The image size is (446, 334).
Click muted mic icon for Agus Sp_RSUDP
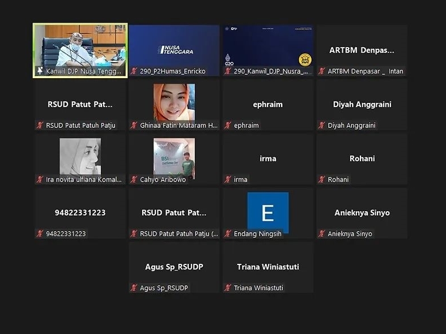[x=134, y=288]
